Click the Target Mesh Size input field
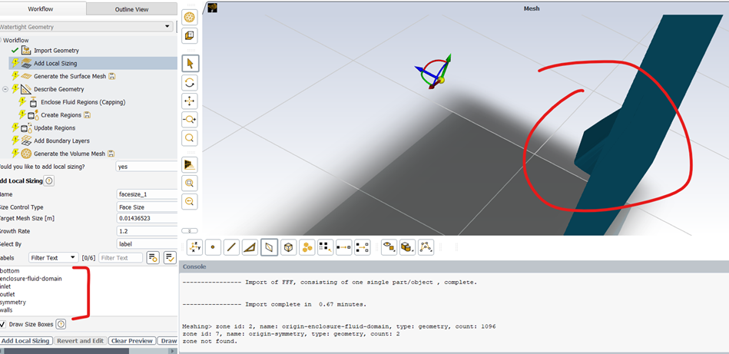Screen dimensions: 729x354 146,219
